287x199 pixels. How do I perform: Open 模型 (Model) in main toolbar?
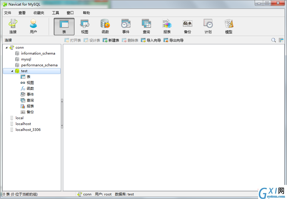[228, 26]
